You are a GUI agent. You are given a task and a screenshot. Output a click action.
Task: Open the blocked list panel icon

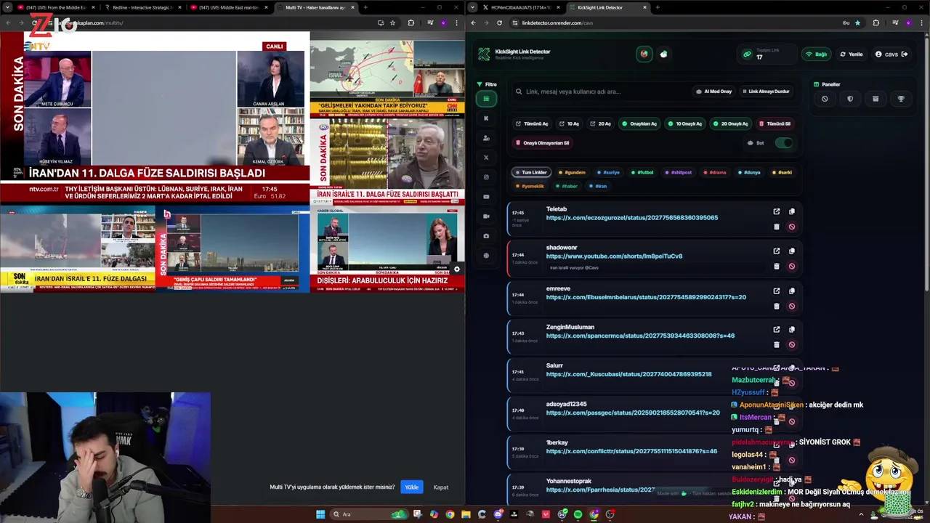[x=825, y=99]
